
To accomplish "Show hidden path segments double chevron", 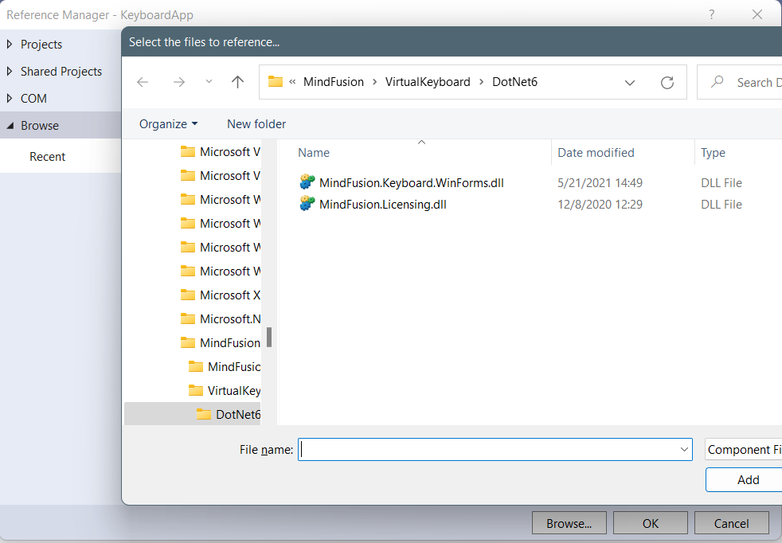I will 293,82.
